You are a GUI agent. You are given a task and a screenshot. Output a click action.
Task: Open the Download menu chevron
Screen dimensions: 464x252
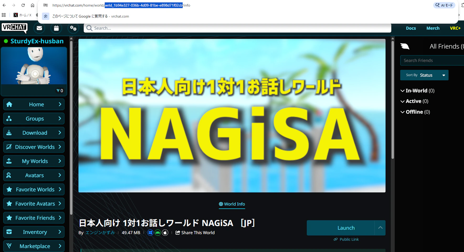60,133
